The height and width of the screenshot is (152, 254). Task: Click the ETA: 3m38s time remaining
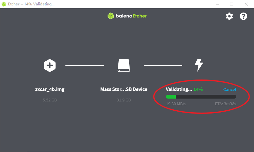coord(226,104)
